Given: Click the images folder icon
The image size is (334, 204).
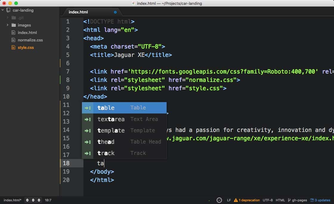Looking at the screenshot, I should click(13, 25).
